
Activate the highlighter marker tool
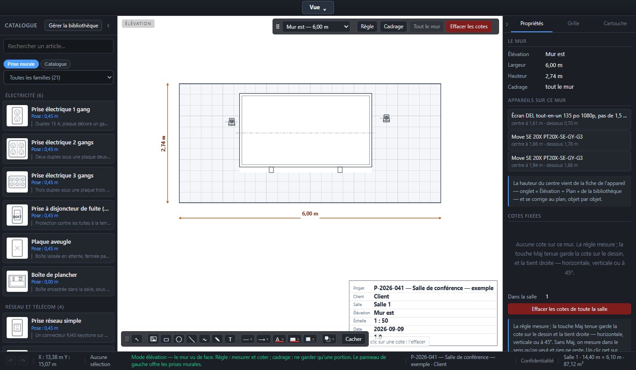coord(217,339)
